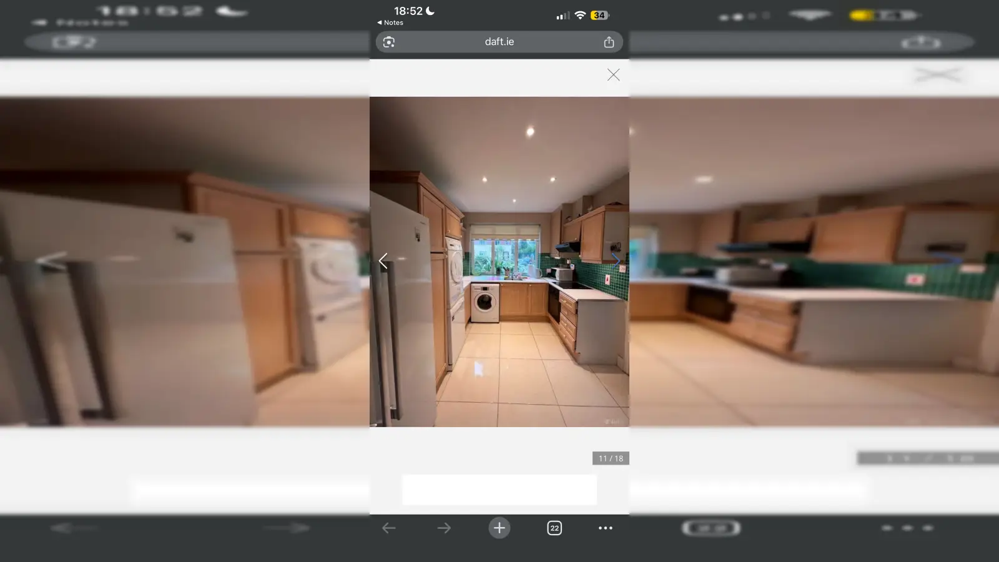The height and width of the screenshot is (562, 999).
Task: Tap the 18:52 clock in status bar
Action: click(x=408, y=11)
